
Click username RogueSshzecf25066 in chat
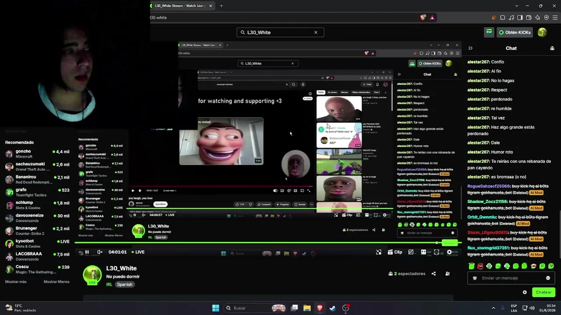pyautogui.click(x=489, y=186)
